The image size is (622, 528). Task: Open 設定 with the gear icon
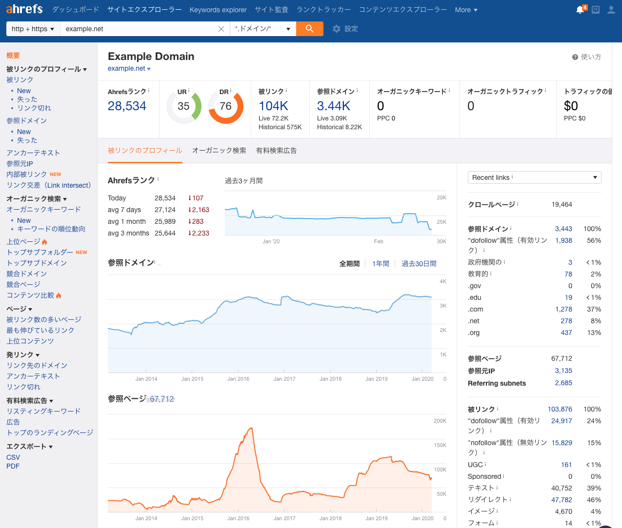[x=345, y=29]
